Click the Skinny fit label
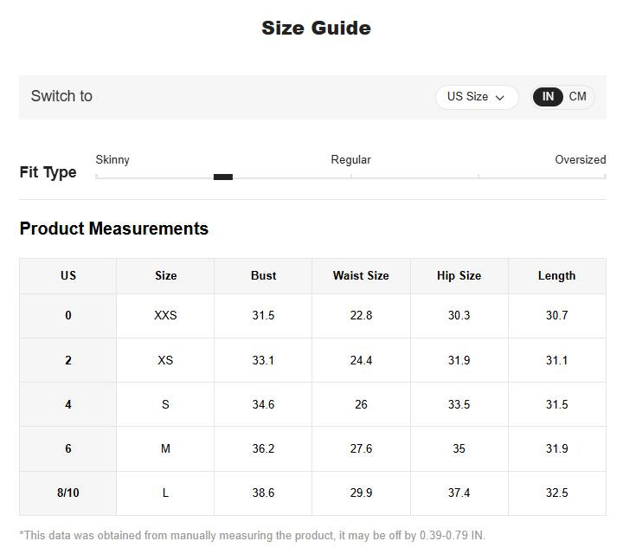The height and width of the screenshot is (554, 623). [112, 159]
